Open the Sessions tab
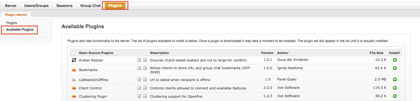Image resolution: width=420 pixels, height=101 pixels. [x=64, y=6]
